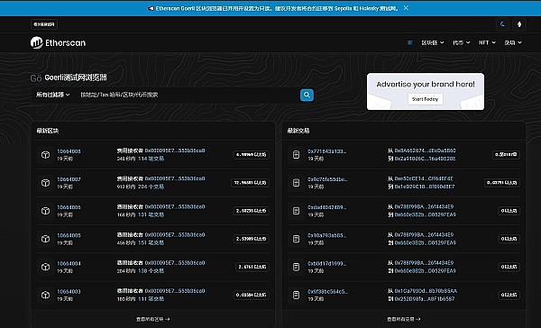Click cube icon for block 10664005
541x328 pixels.
click(x=45, y=239)
